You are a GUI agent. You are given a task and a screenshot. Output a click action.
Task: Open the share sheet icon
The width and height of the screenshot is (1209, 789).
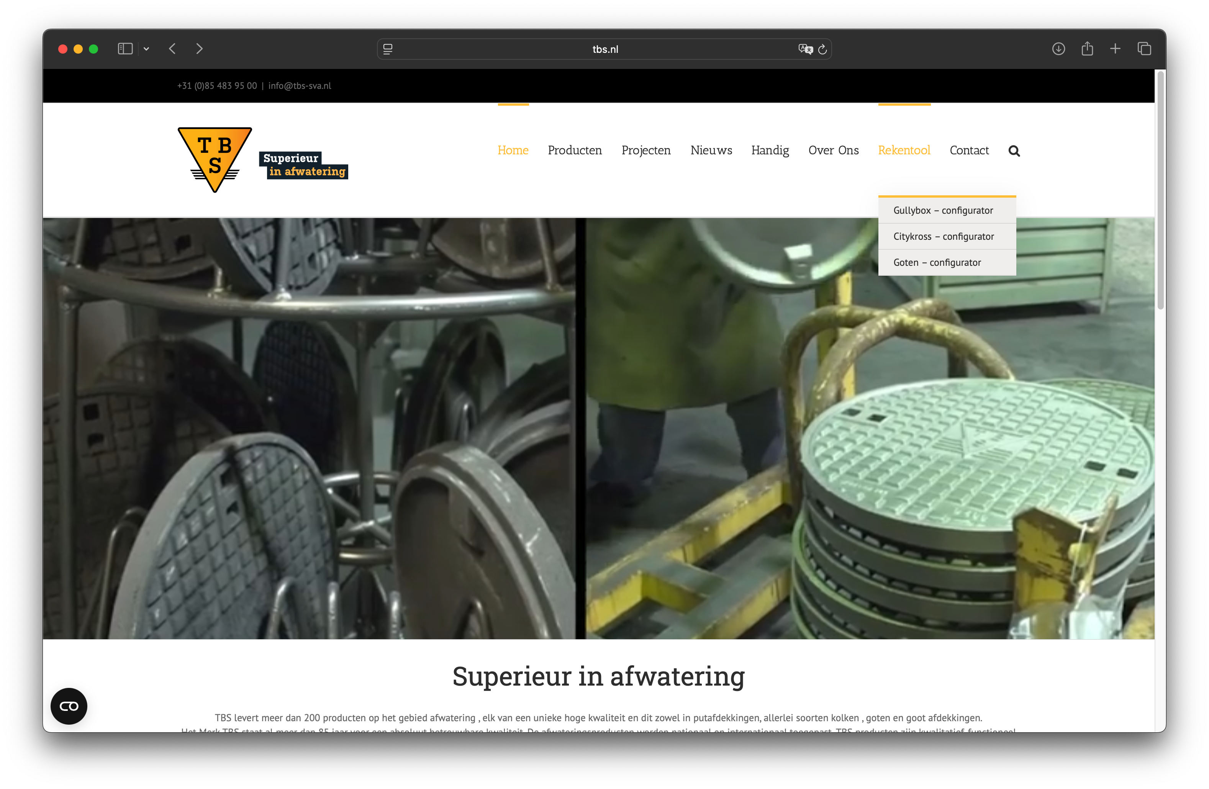pyautogui.click(x=1087, y=49)
